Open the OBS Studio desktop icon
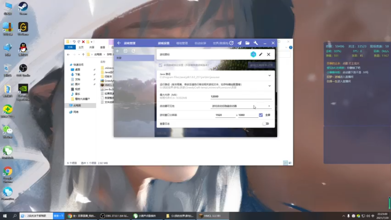 click(x=23, y=70)
